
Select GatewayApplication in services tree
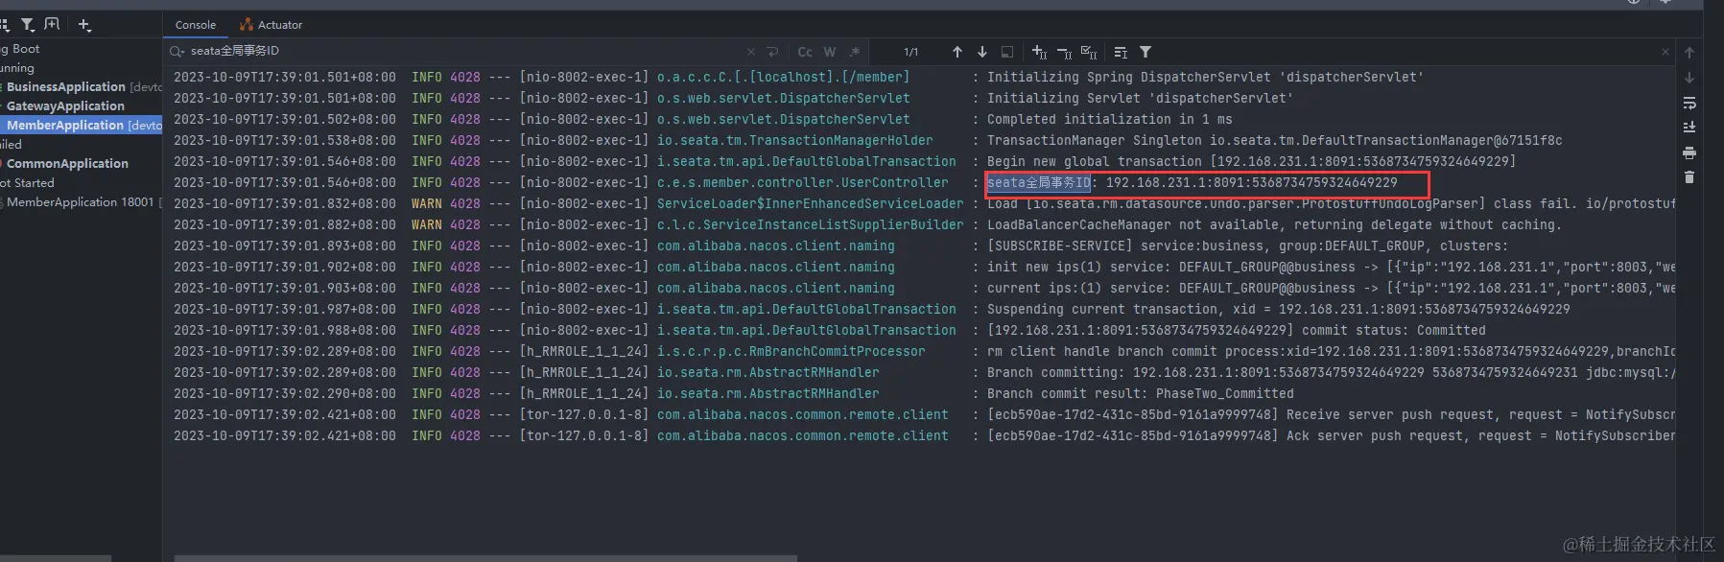point(82,105)
